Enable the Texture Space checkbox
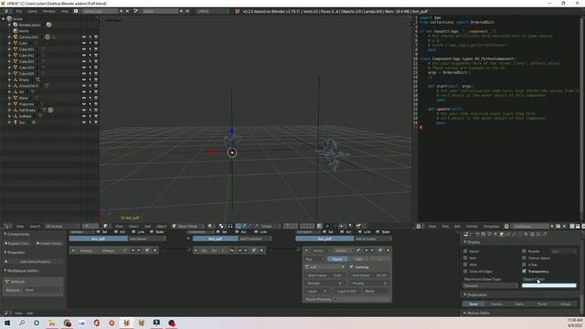The width and height of the screenshot is (585, 329). tap(524, 258)
